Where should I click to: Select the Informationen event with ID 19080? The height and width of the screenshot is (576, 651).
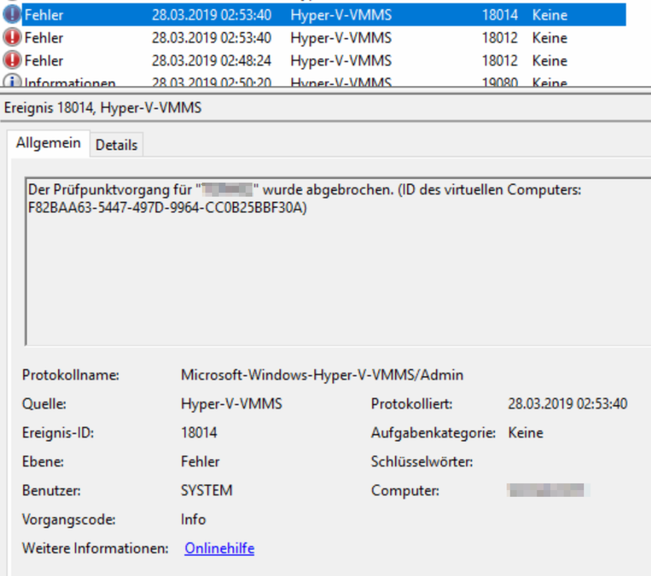pyautogui.click(x=70, y=83)
